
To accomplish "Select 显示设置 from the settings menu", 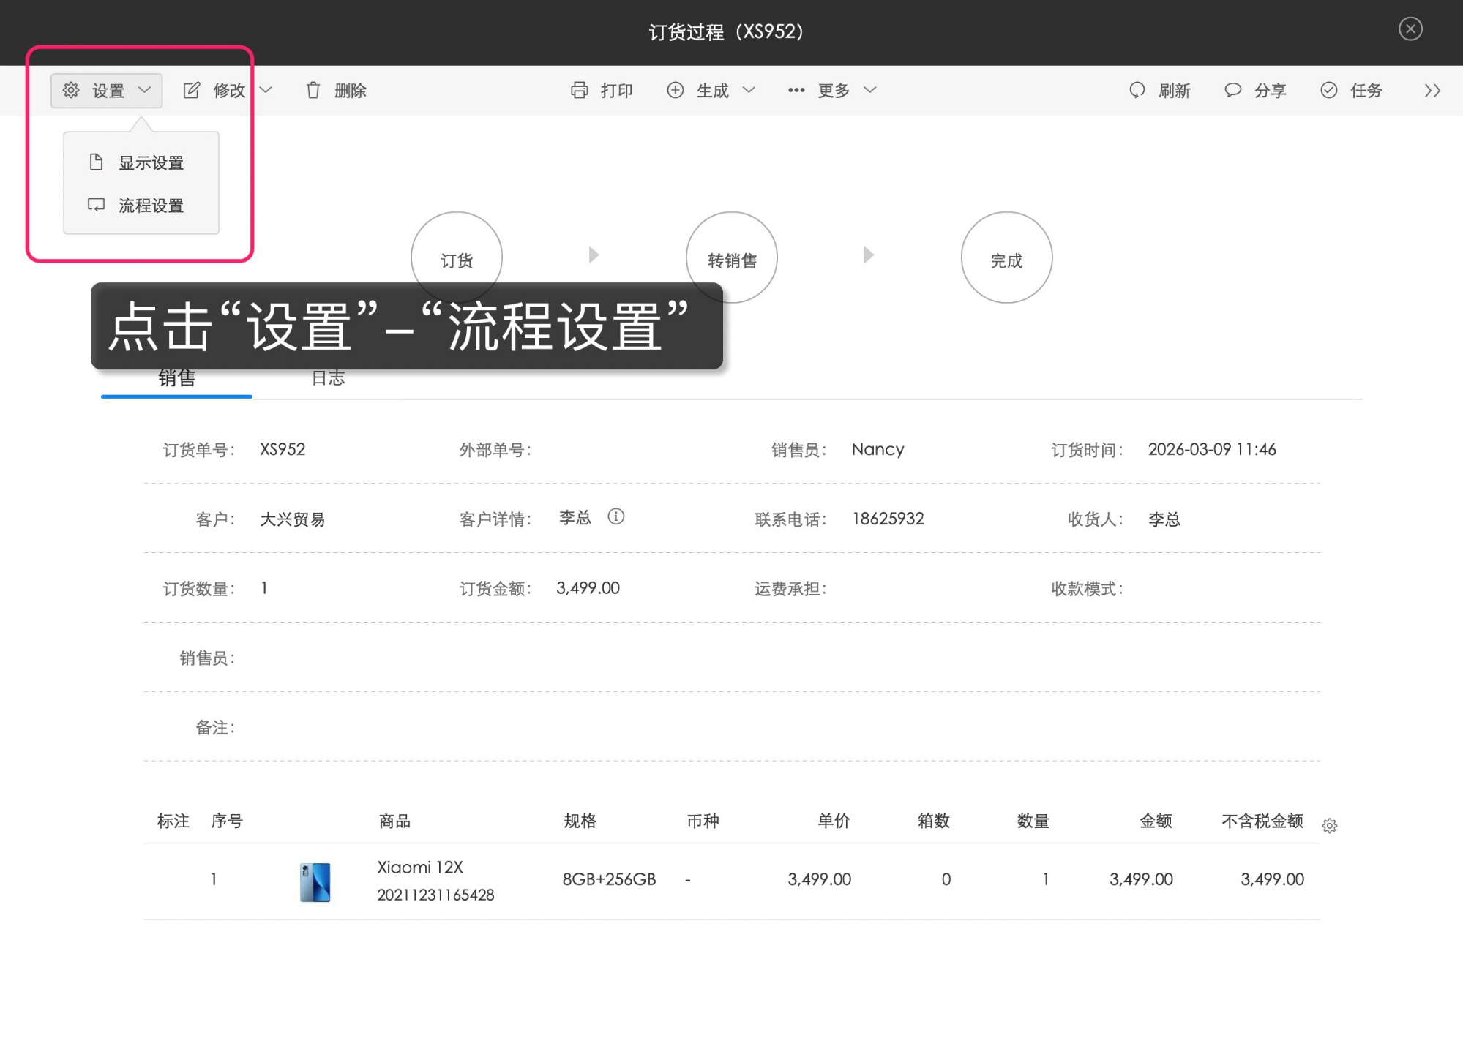I will pos(151,162).
